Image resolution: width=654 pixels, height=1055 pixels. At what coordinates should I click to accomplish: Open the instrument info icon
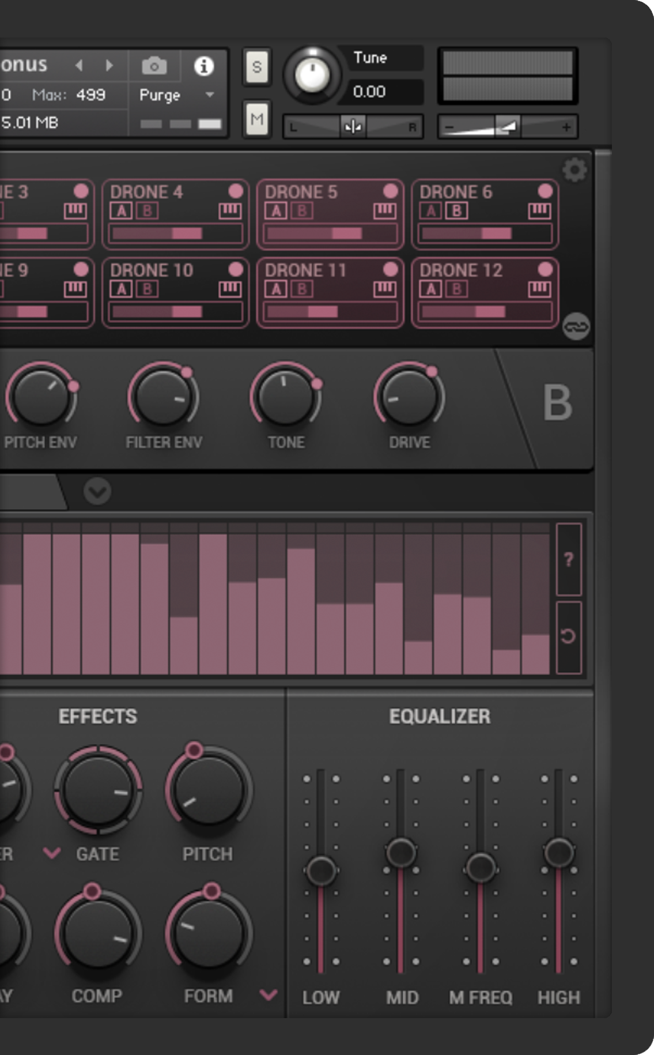click(203, 66)
